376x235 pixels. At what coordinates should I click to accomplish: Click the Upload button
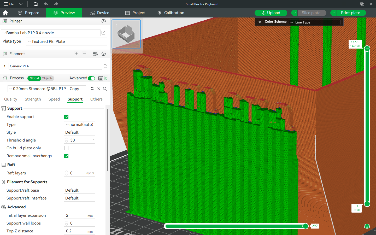[271, 13]
